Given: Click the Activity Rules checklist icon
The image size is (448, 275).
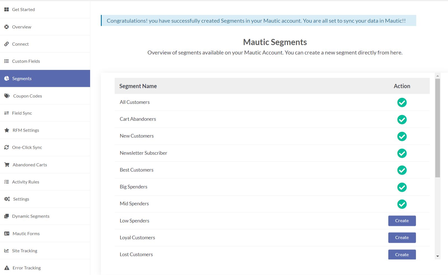Looking at the screenshot, I should click(x=6, y=182).
